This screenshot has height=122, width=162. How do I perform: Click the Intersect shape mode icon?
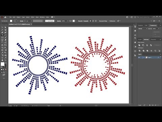coord(147,45)
